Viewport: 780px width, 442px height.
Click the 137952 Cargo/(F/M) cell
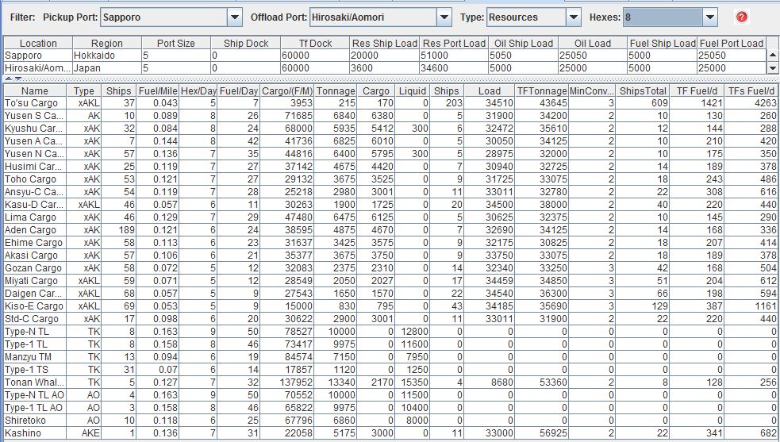287,382
